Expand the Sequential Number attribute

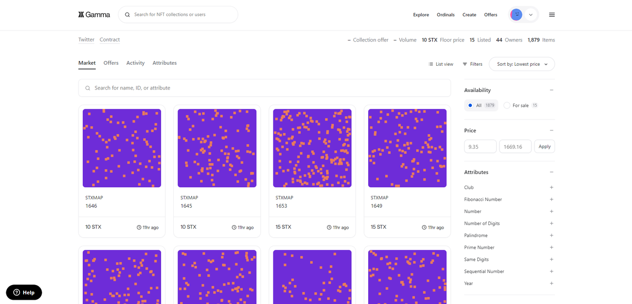(x=551, y=271)
